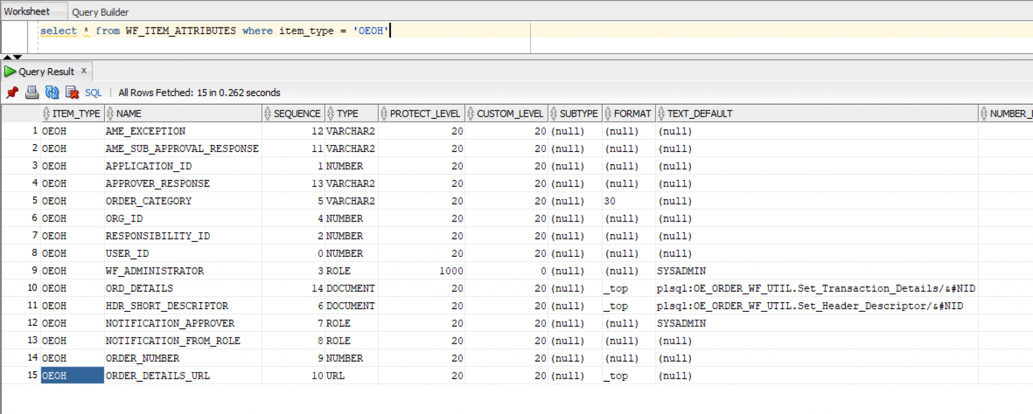Click the SEQUENCE column header

pos(294,114)
